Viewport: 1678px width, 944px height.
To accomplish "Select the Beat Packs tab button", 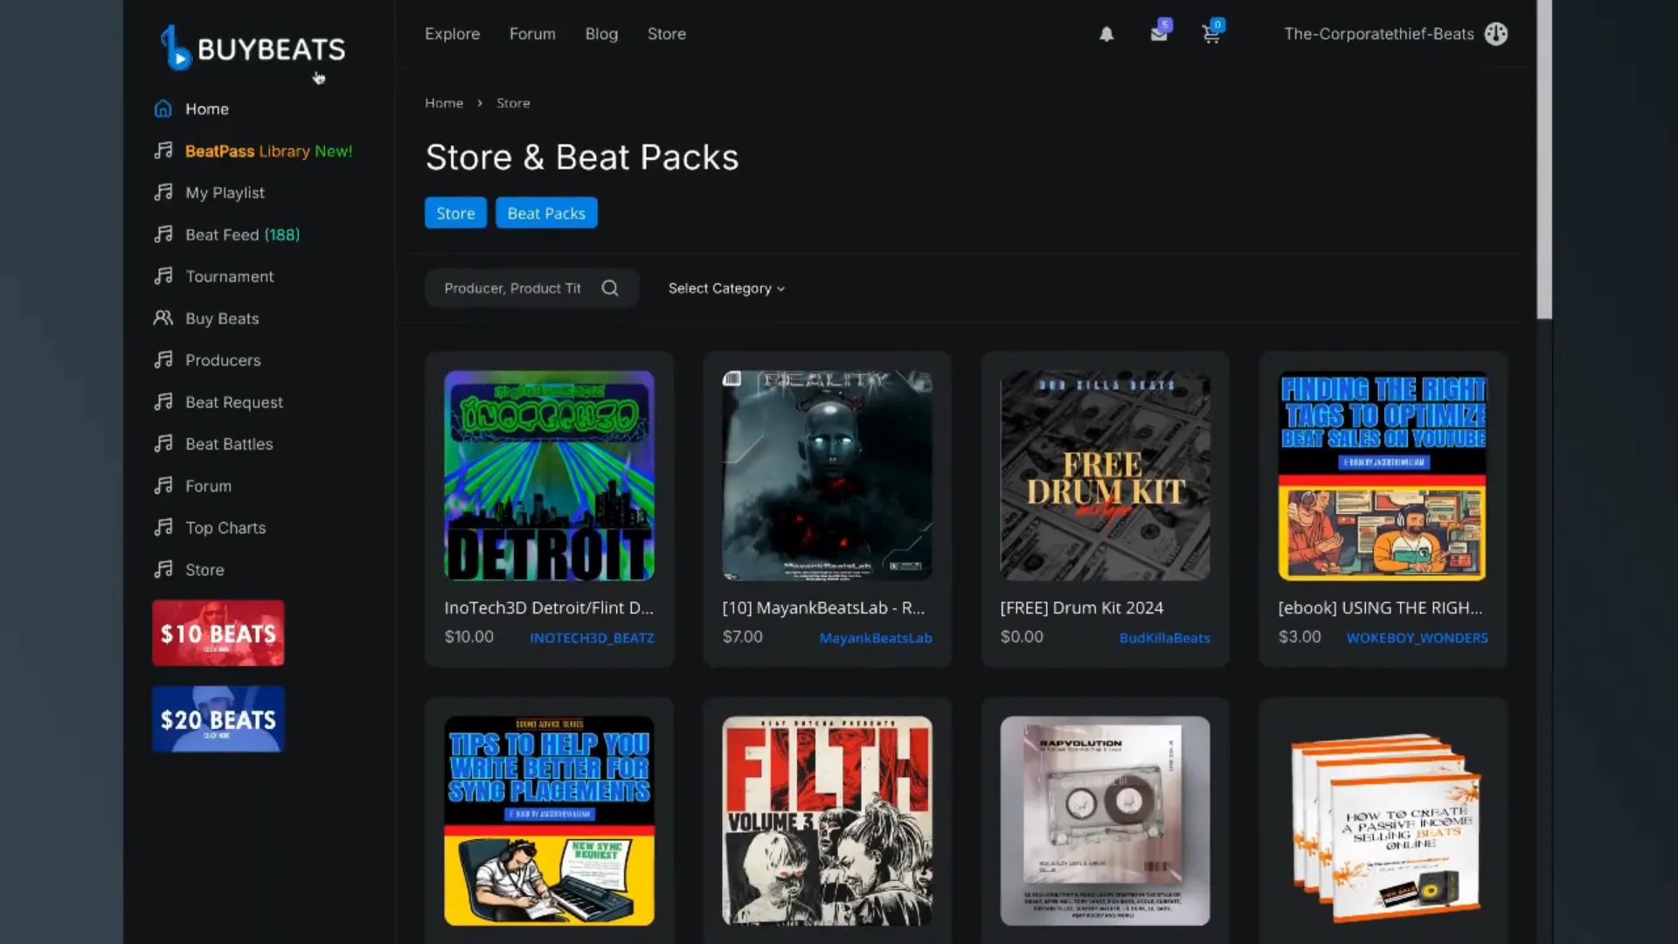I will click(x=546, y=213).
